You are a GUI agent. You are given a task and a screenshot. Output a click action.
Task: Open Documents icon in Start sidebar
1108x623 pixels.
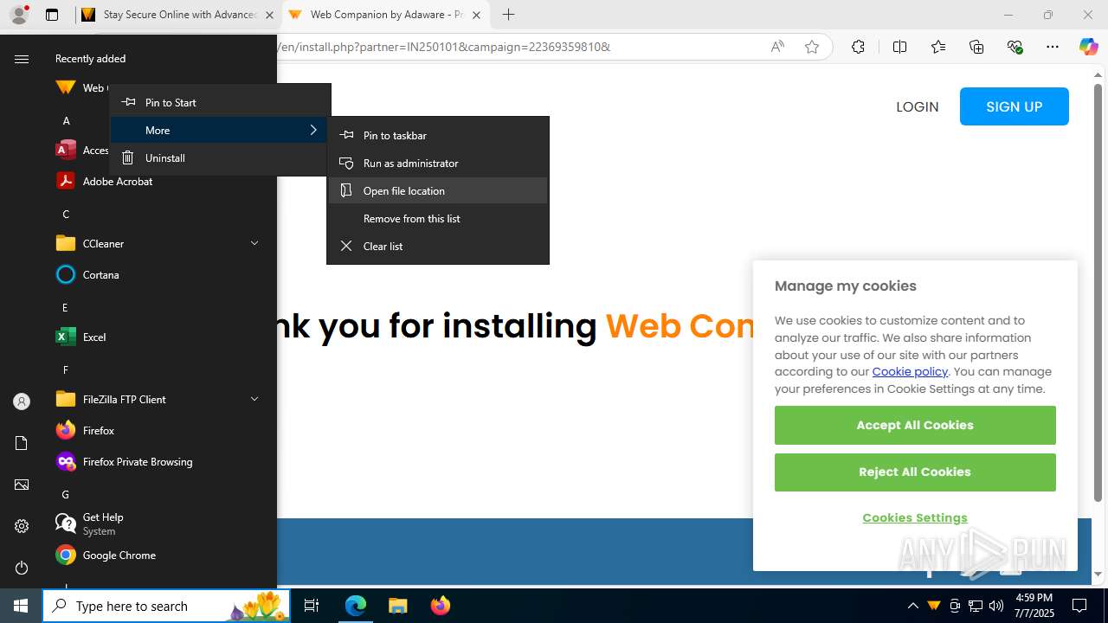pyautogui.click(x=22, y=443)
